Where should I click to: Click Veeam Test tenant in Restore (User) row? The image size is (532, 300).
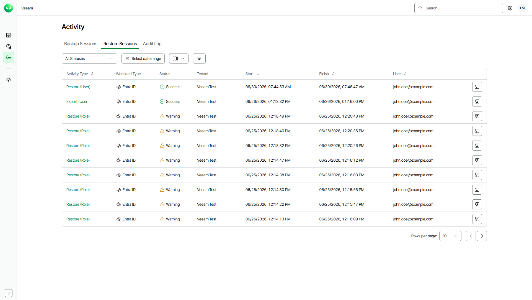(x=207, y=87)
